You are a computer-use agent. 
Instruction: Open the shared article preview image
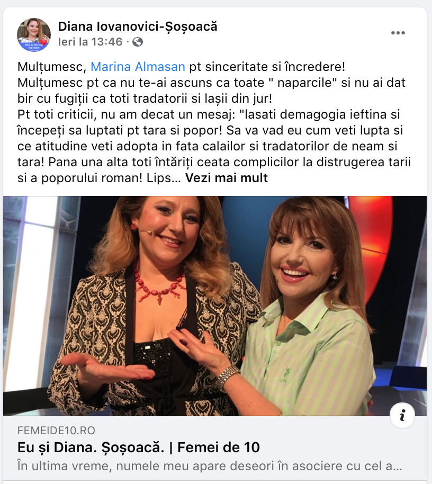pyautogui.click(x=215, y=306)
